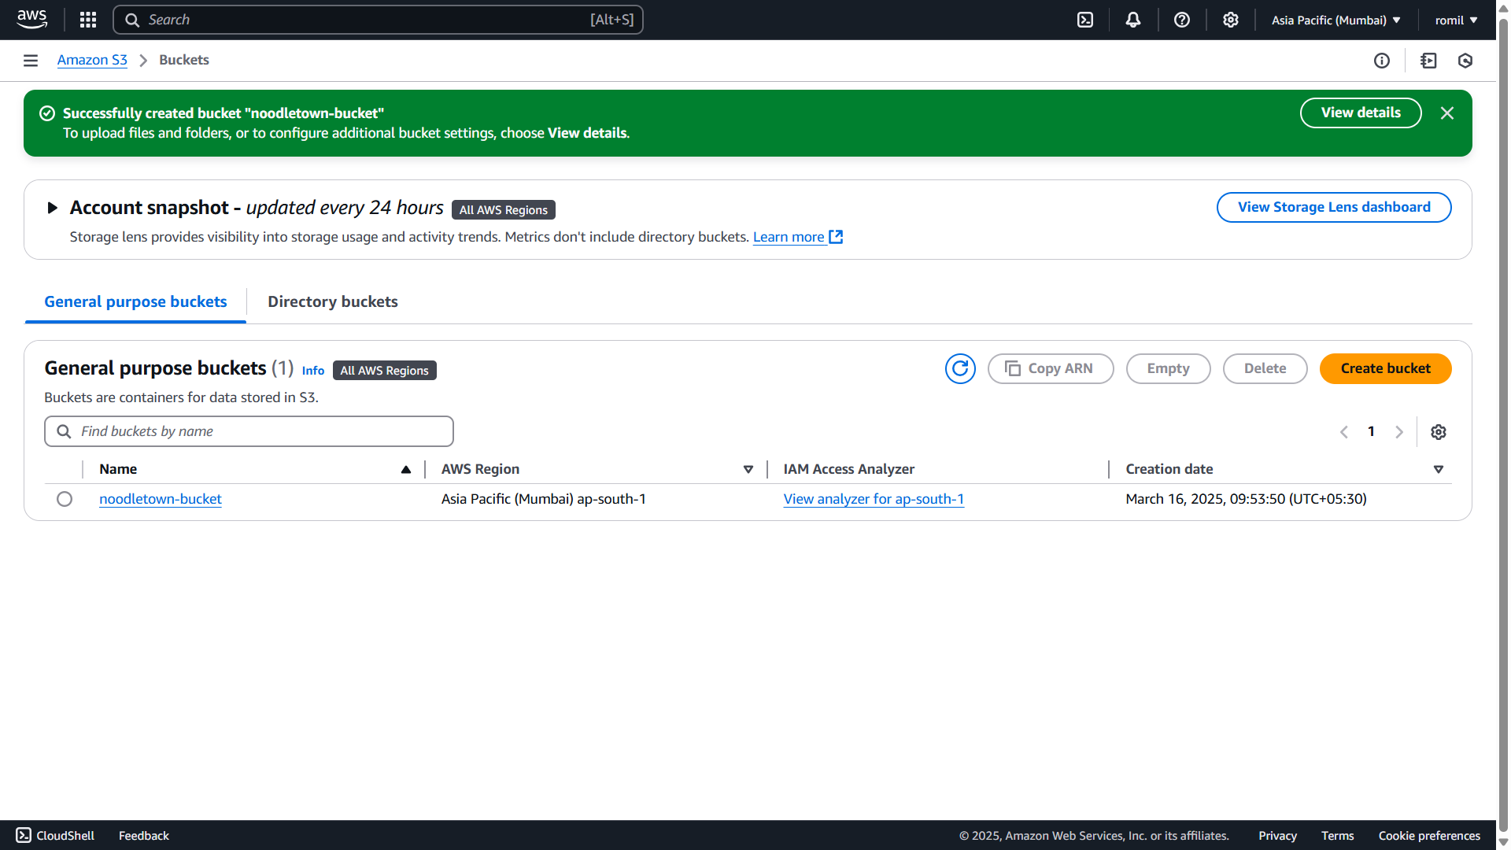Open the Privacy footer link
This screenshot has height=850, width=1511.
point(1277,836)
